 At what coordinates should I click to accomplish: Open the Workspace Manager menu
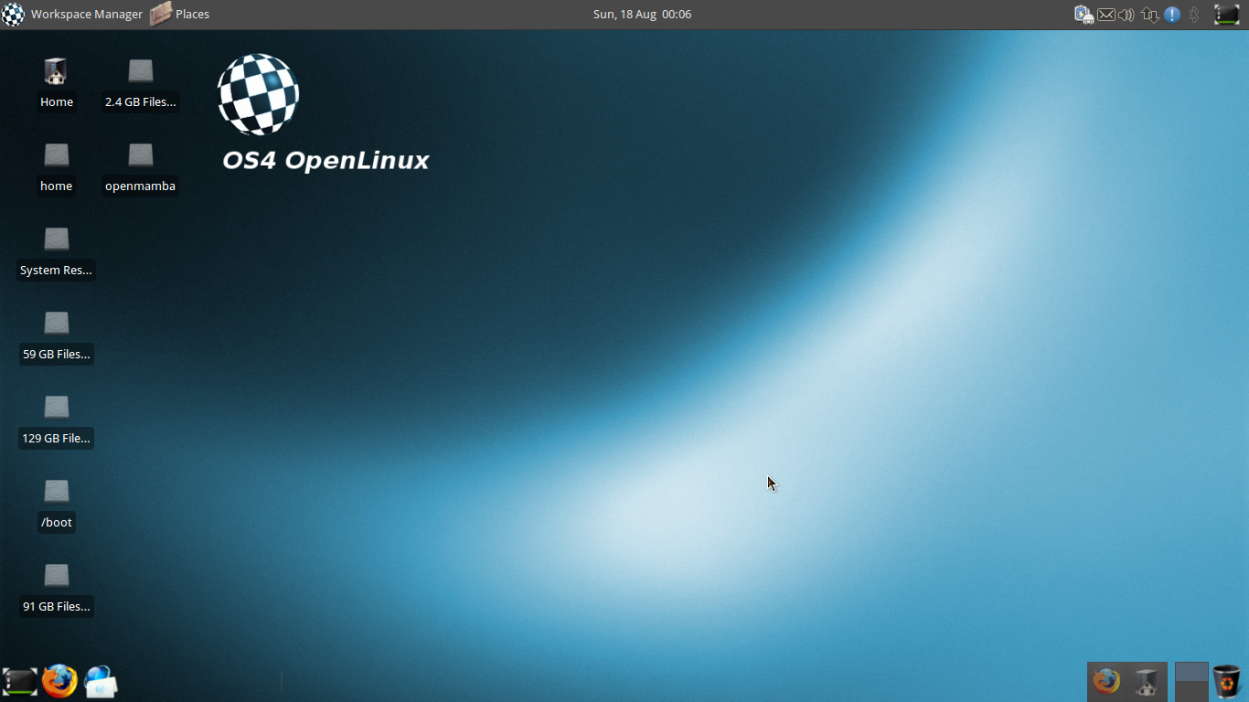point(72,15)
